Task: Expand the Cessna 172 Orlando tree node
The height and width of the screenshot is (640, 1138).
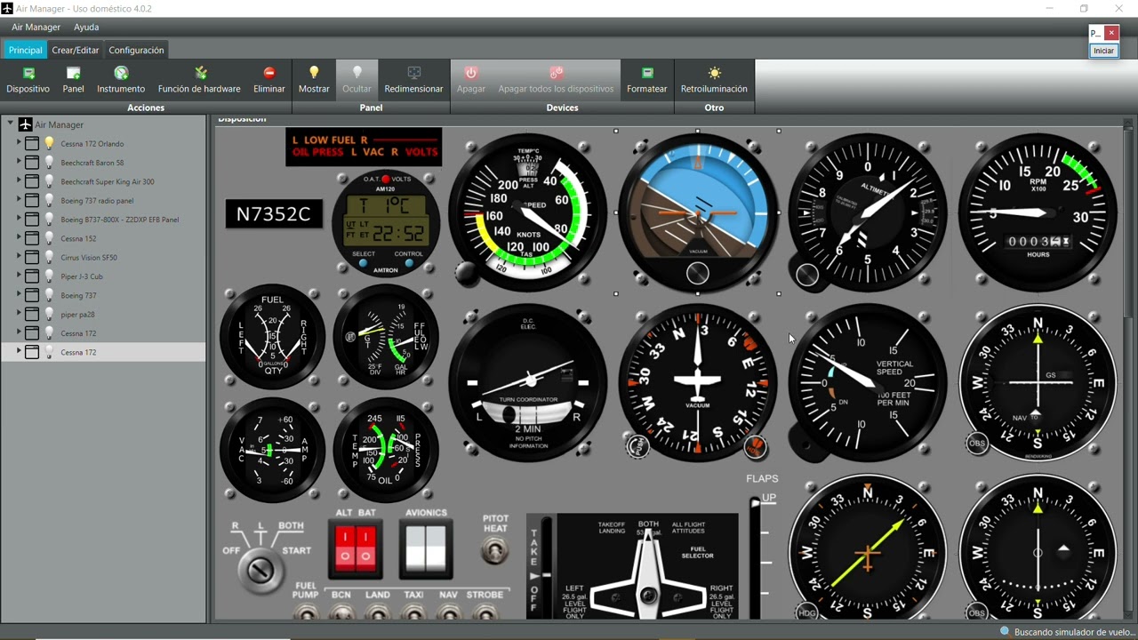Action: 19,143
